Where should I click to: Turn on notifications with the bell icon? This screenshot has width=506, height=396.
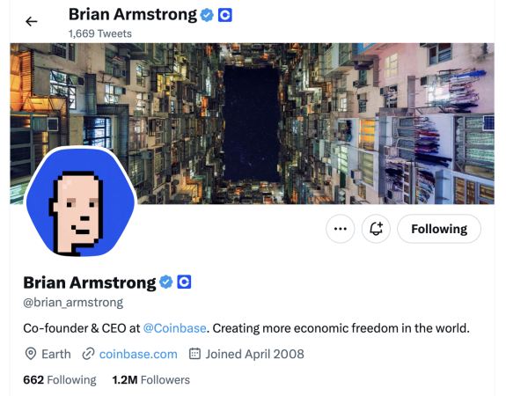(376, 229)
